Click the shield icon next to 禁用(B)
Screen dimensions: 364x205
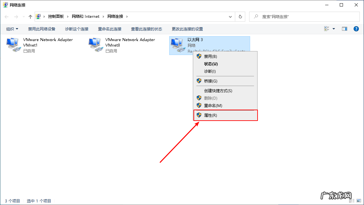198,56
